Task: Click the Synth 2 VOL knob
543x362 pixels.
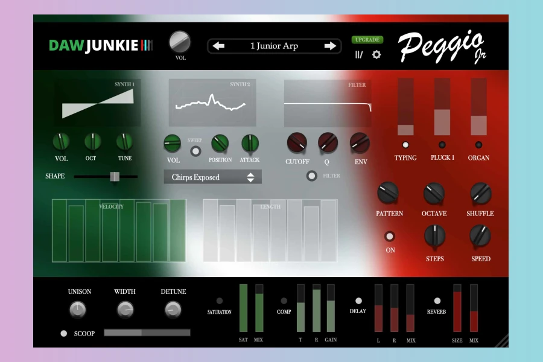Action: point(172,144)
